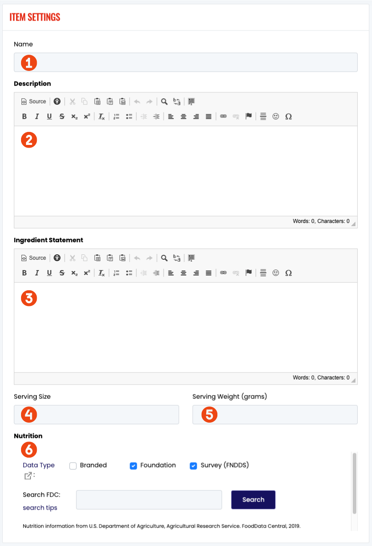Click the Nutrition panel vertical scrollbar
This screenshot has width=372, height=546.
point(355,483)
